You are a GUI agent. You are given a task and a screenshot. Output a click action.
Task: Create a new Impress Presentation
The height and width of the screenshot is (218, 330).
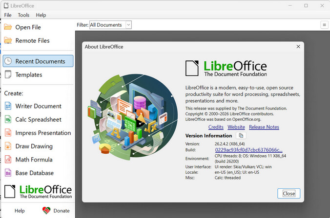coord(43,133)
